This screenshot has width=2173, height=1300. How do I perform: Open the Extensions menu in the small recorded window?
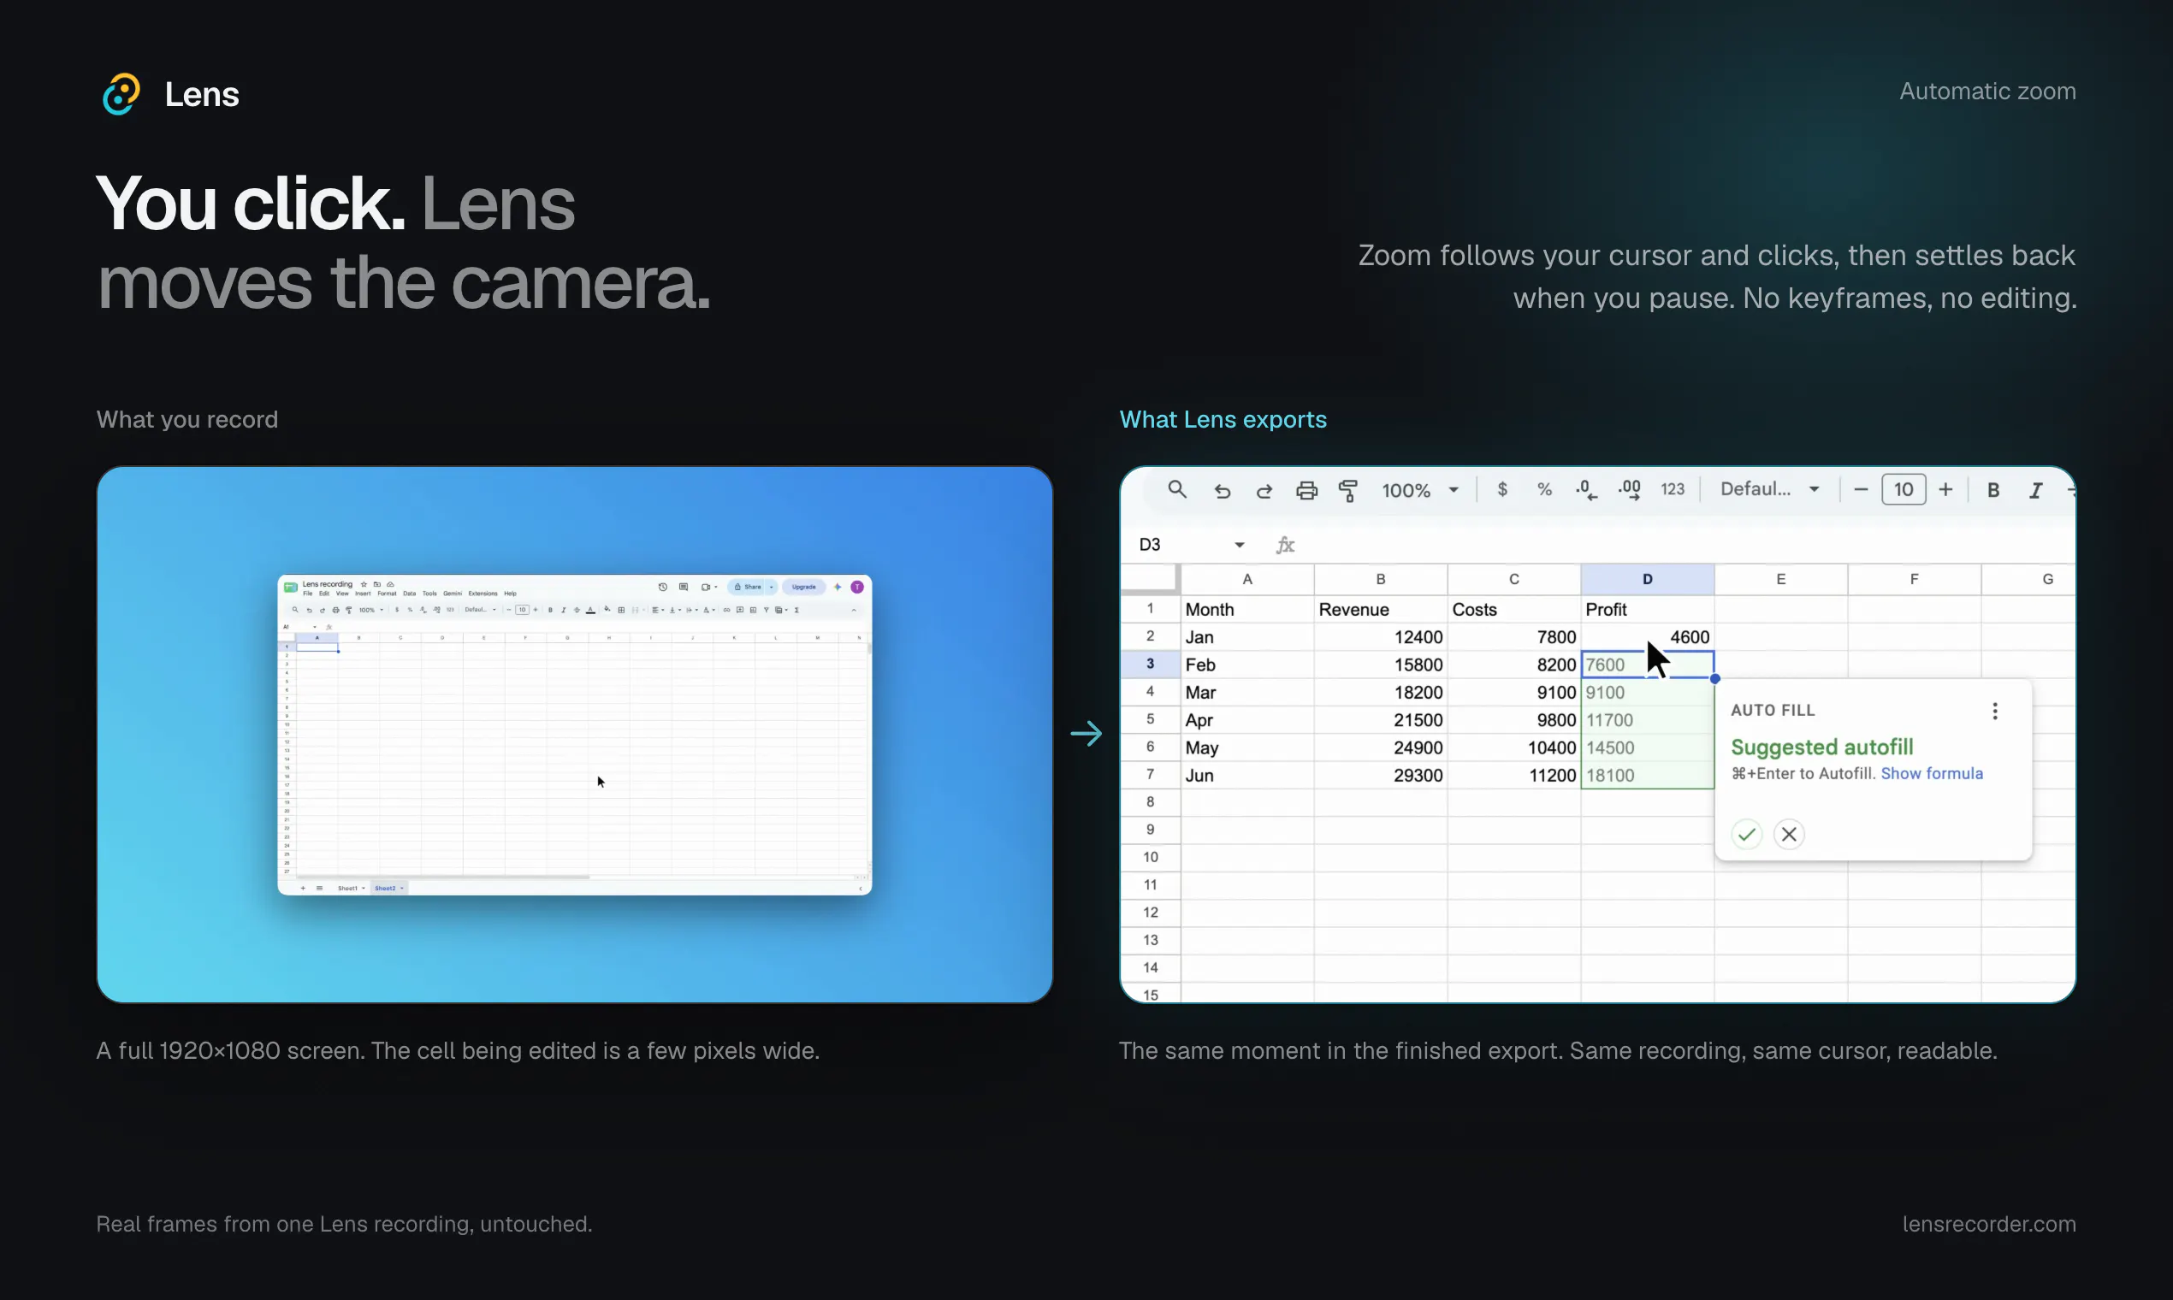click(x=483, y=594)
